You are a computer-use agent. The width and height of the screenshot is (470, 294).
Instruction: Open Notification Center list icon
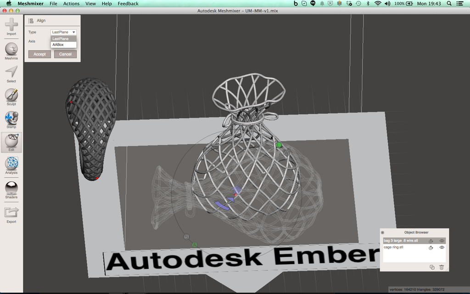(x=460, y=4)
